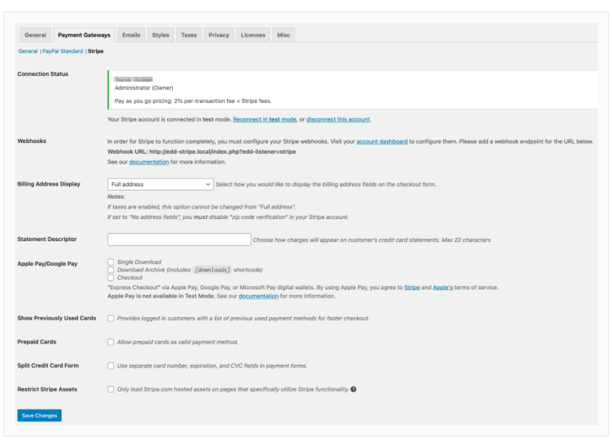Toggle the Split Credit Card Form checkbox
The width and height of the screenshot is (612, 443).
[111, 365]
